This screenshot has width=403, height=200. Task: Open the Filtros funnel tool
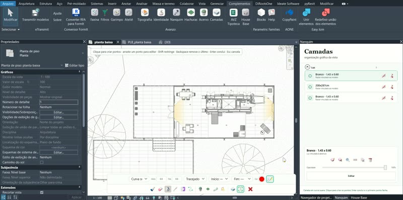coord(105,15)
